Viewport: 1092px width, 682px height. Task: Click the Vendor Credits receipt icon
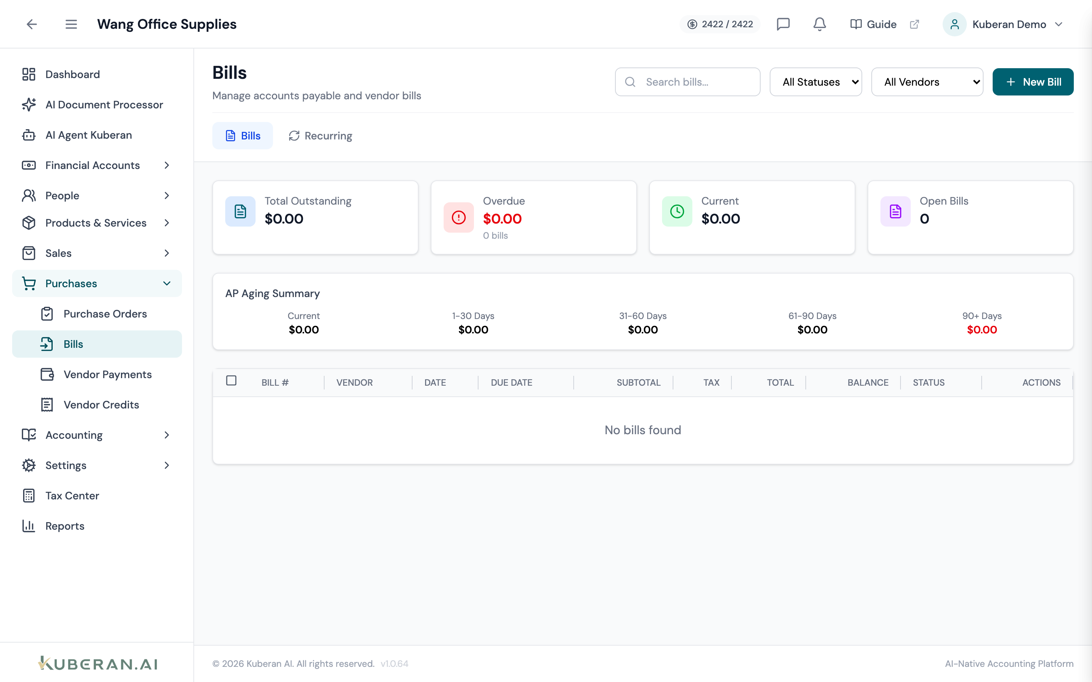(47, 405)
